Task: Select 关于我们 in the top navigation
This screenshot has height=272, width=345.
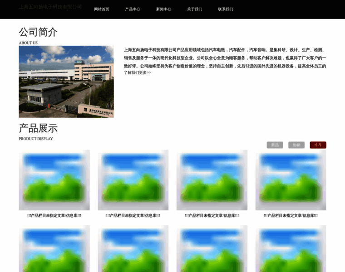Action: [194, 9]
